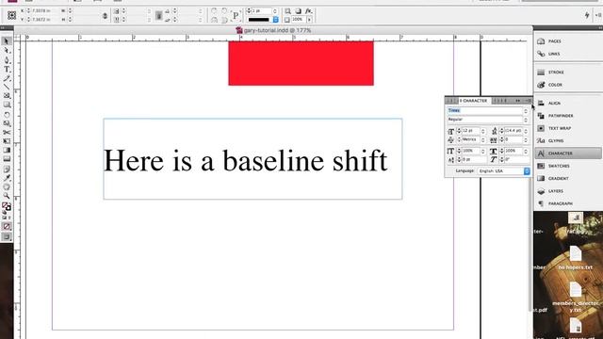Expand the opacity slider arrow

tap(310, 19)
